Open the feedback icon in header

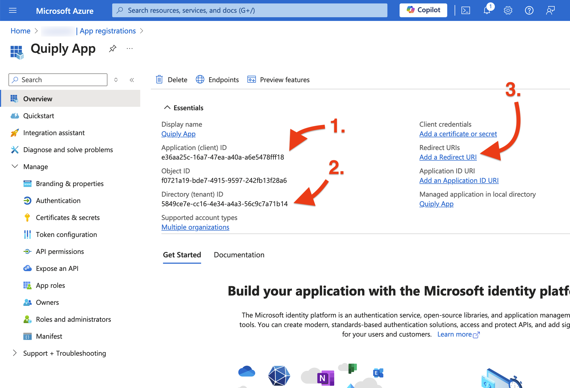coord(550,10)
